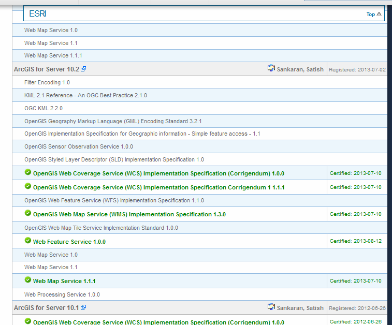Select OpenGIS Web Feature Service (WFS) 1.1.0 row

point(199,201)
